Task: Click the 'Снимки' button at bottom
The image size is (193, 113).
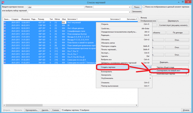Action: click(x=55, y=110)
